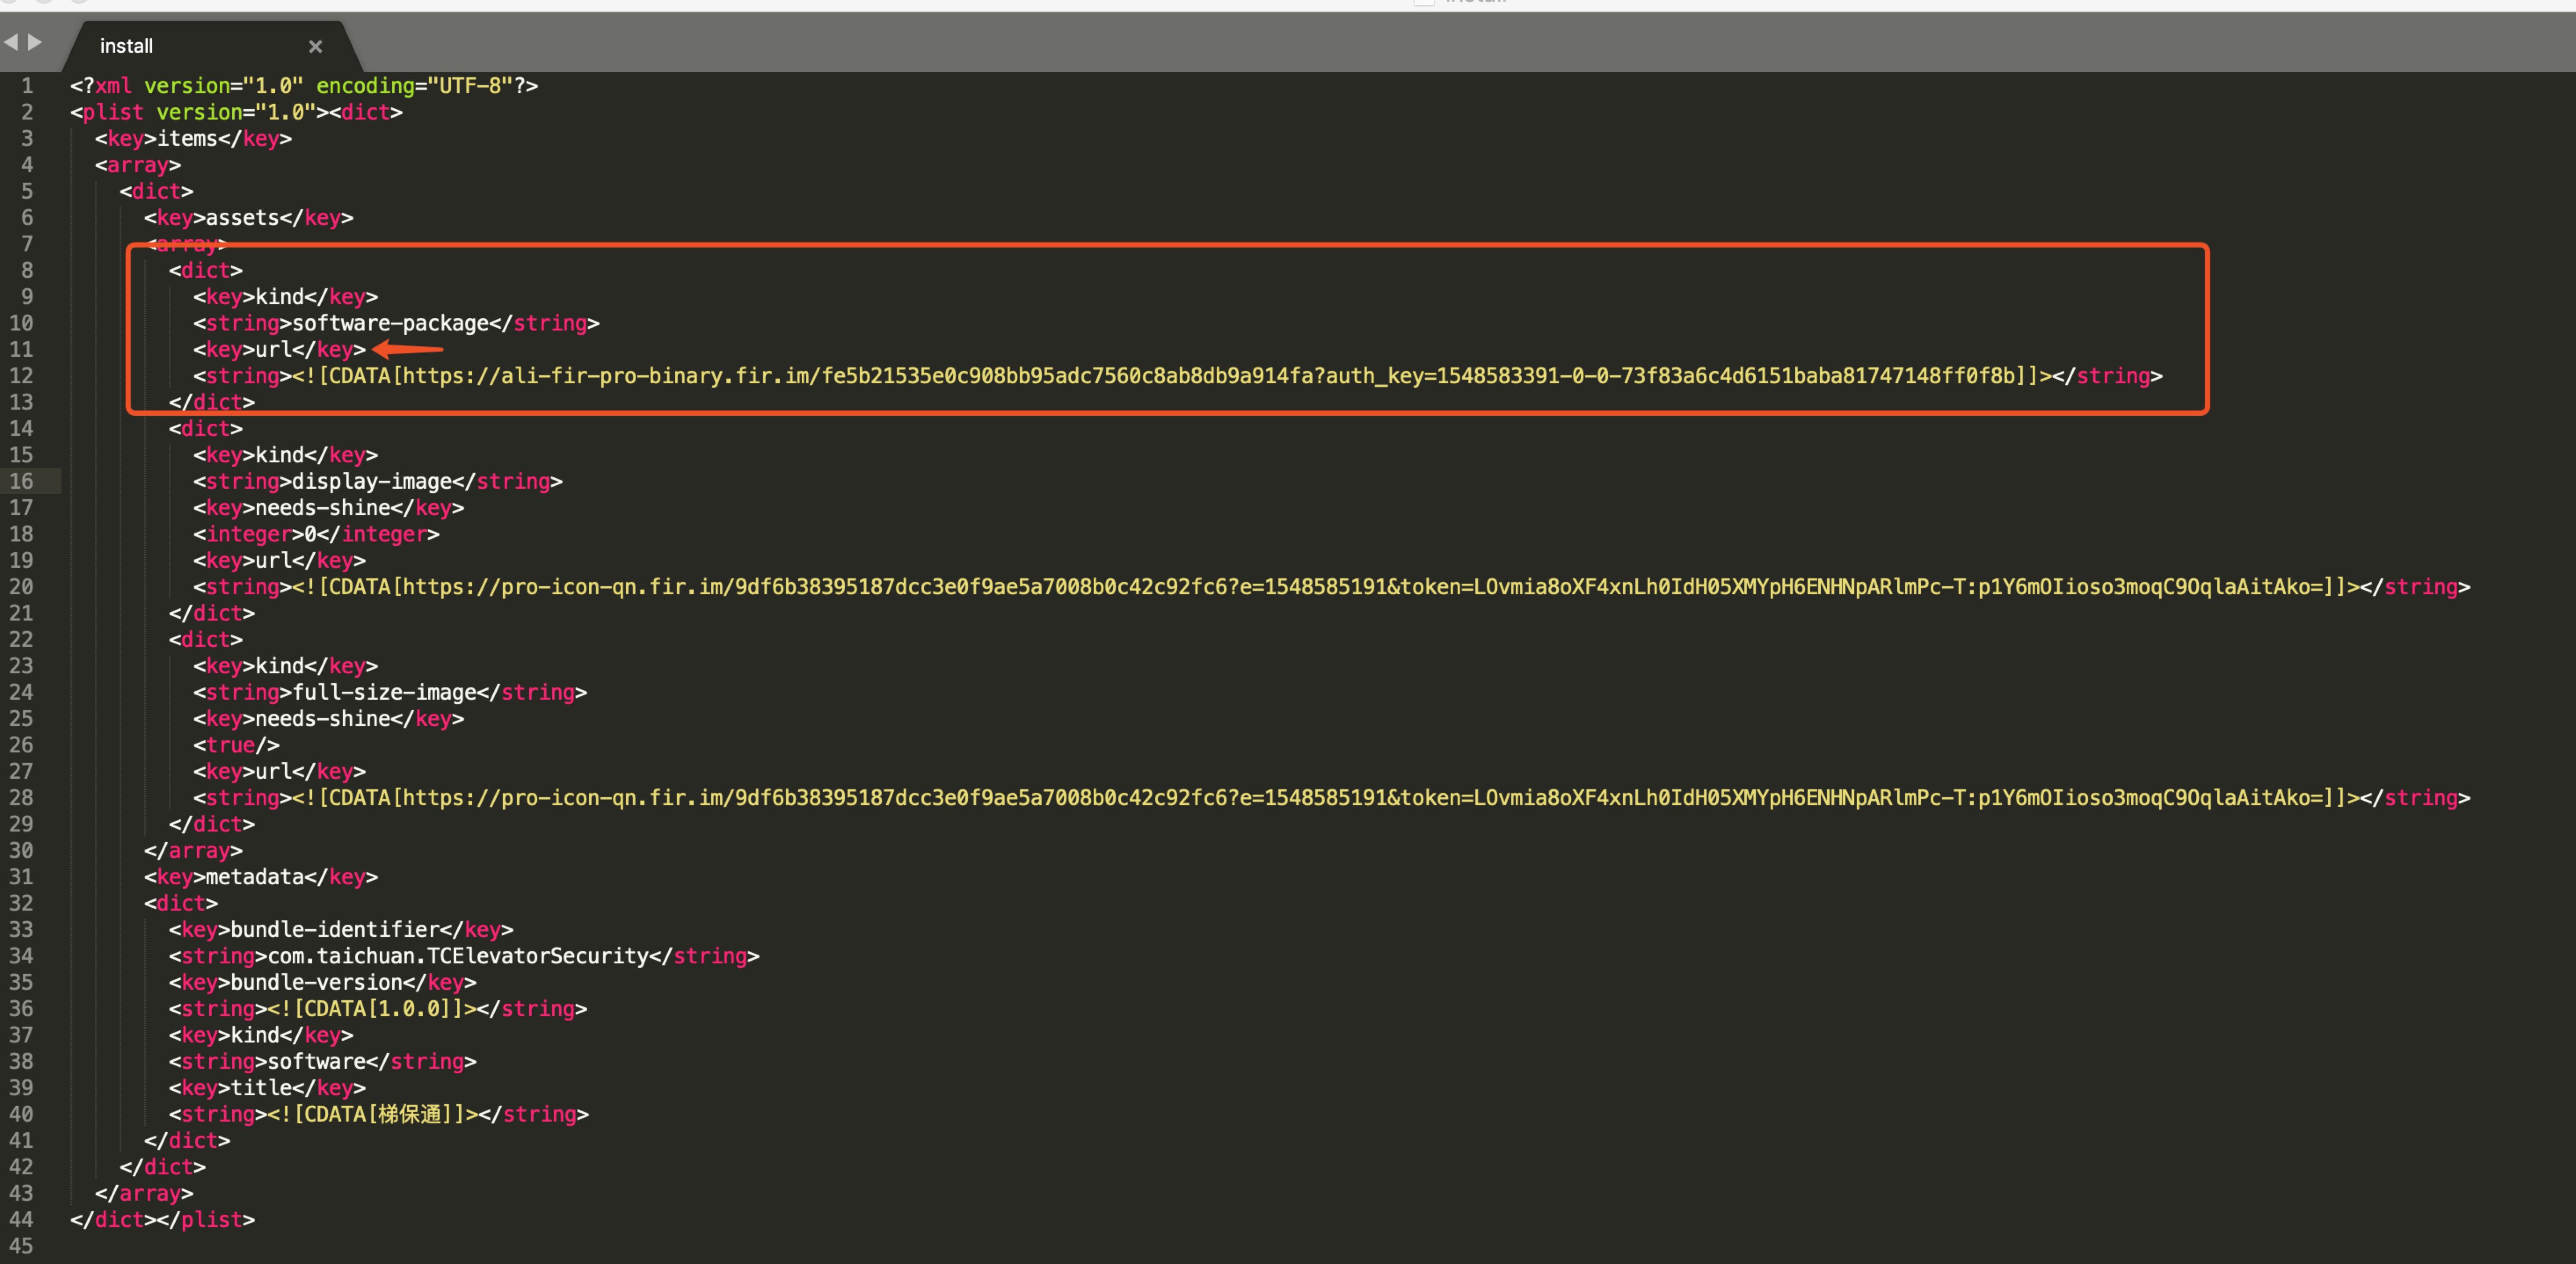Screen dimensions: 2576x1264
Task: Click the forward tab navigation arrow
Action: 35,42
